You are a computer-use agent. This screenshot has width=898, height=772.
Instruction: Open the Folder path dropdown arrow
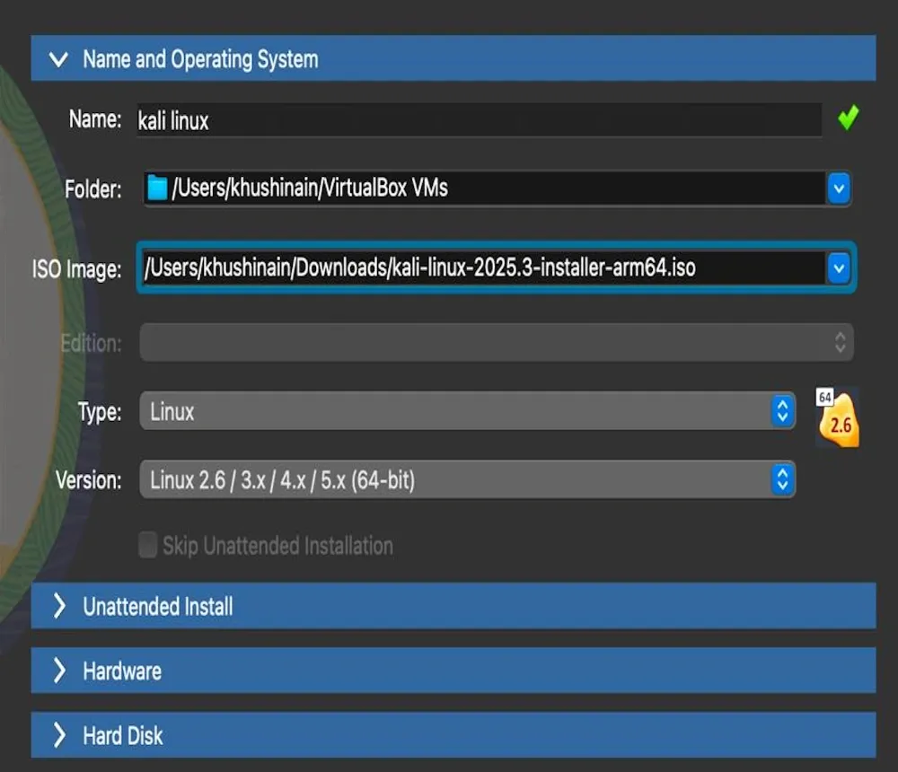coord(839,188)
